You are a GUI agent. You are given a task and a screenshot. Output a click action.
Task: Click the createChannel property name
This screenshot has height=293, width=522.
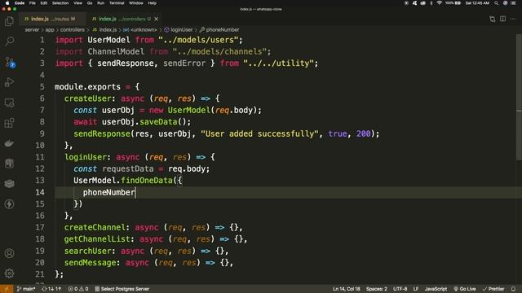click(x=95, y=228)
